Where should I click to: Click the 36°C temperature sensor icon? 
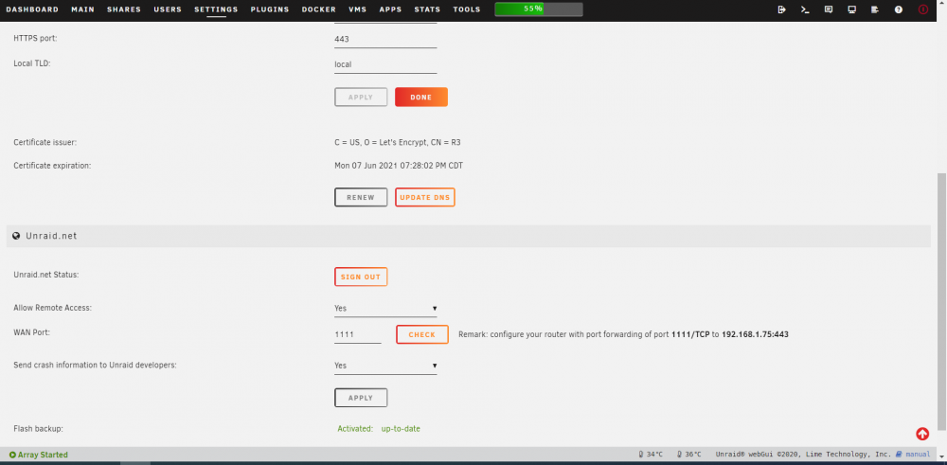(x=679, y=455)
